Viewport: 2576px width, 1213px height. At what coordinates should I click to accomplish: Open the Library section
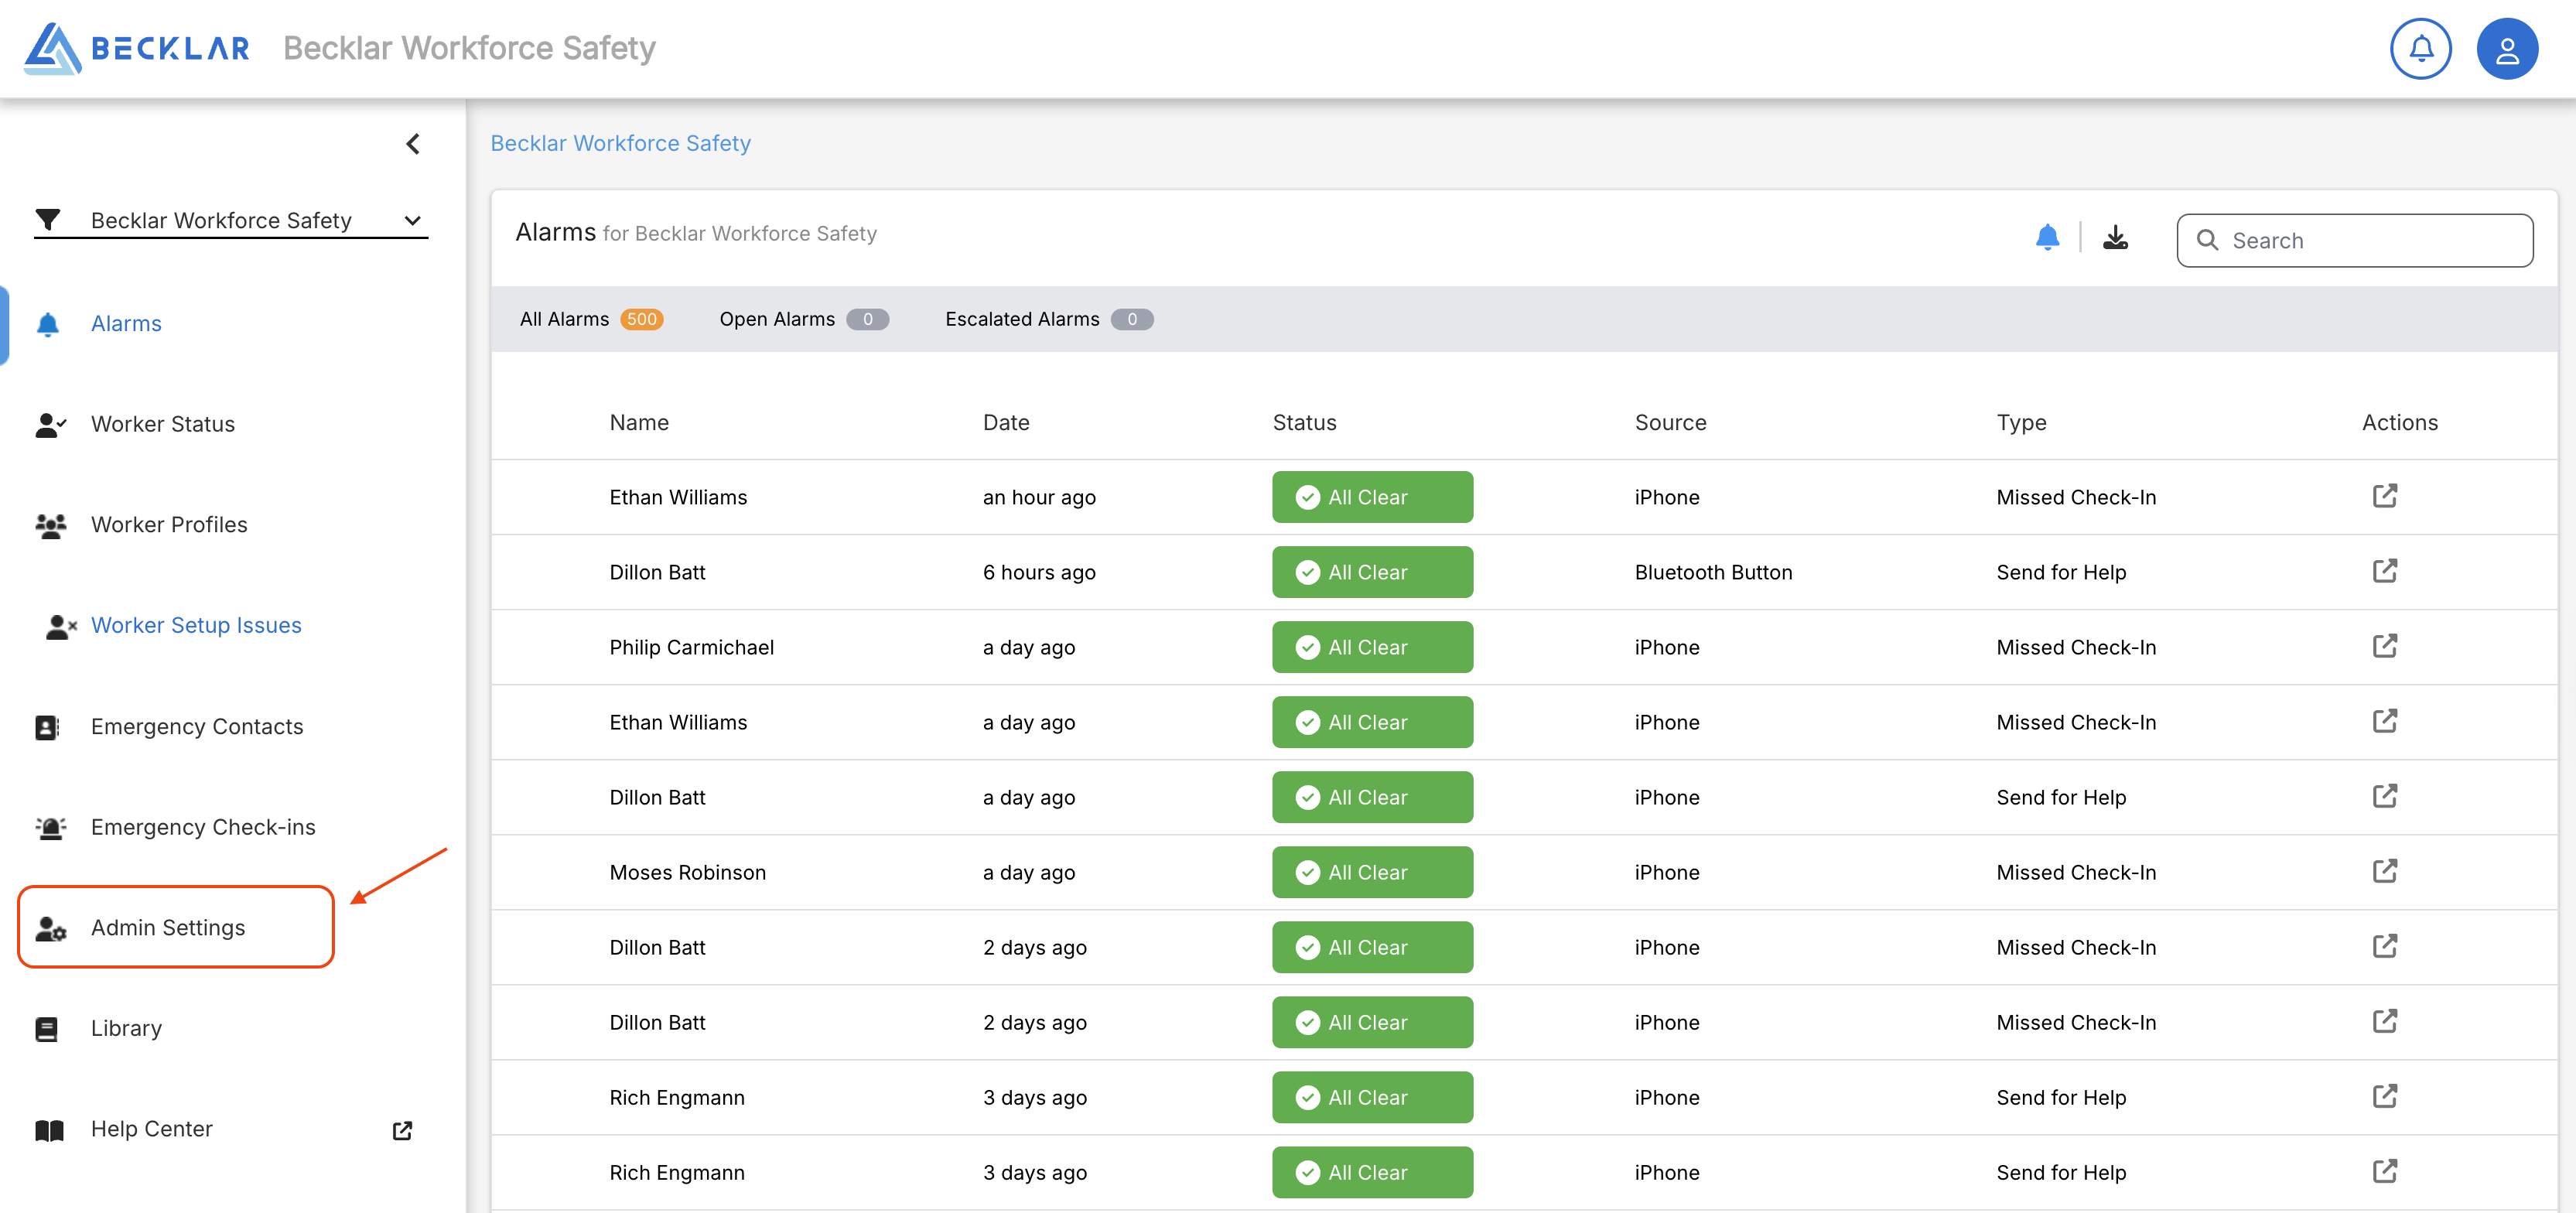(x=126, y=1028)
